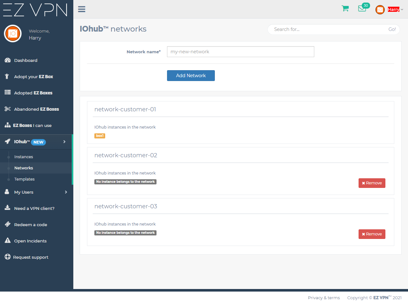Click network-customer-02 'No instance belongs' label
The height and width of the screenshot is (304, 408).
[126, 182]
